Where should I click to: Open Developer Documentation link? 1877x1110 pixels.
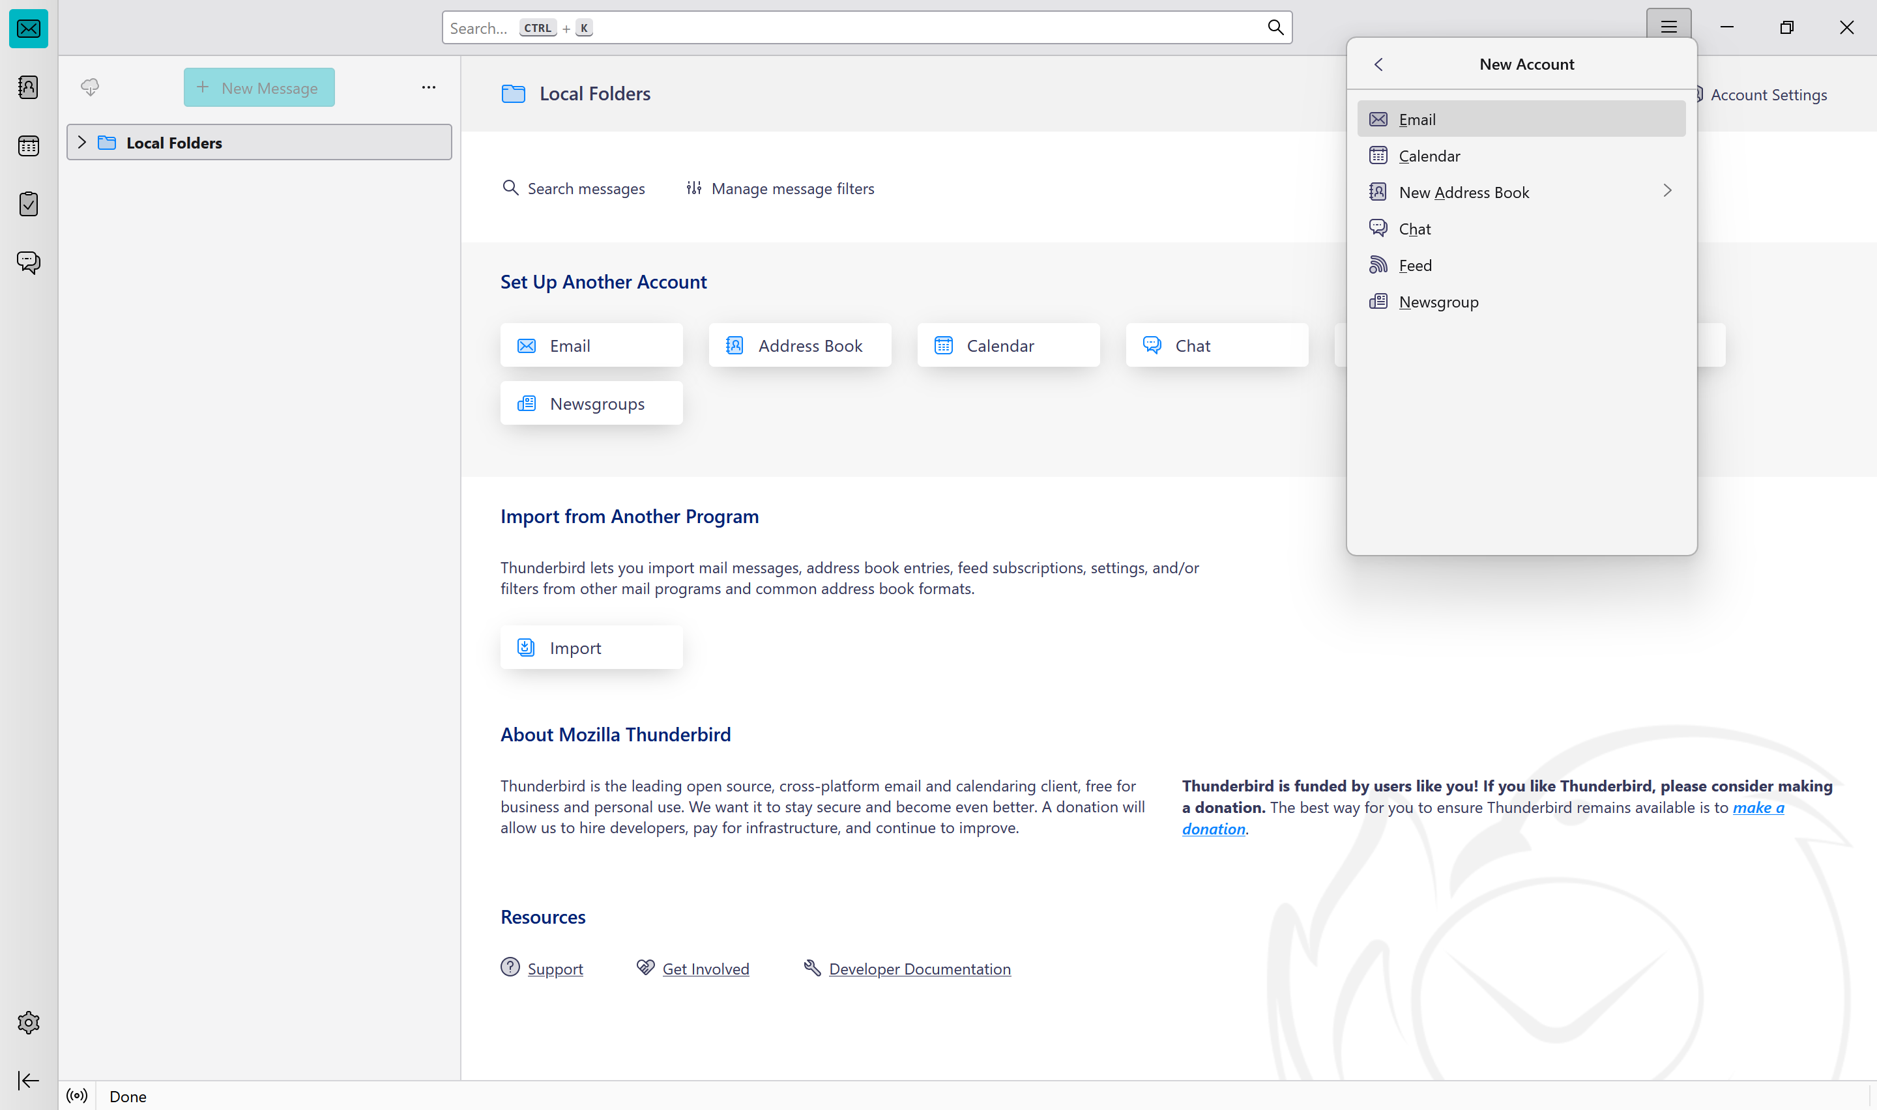(920, 969)
